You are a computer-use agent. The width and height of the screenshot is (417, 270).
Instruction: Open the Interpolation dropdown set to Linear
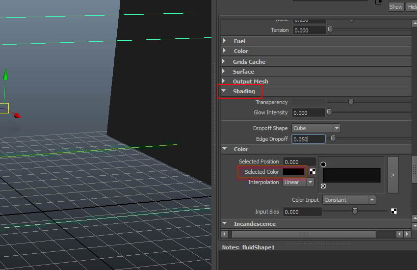pos(298,182)
